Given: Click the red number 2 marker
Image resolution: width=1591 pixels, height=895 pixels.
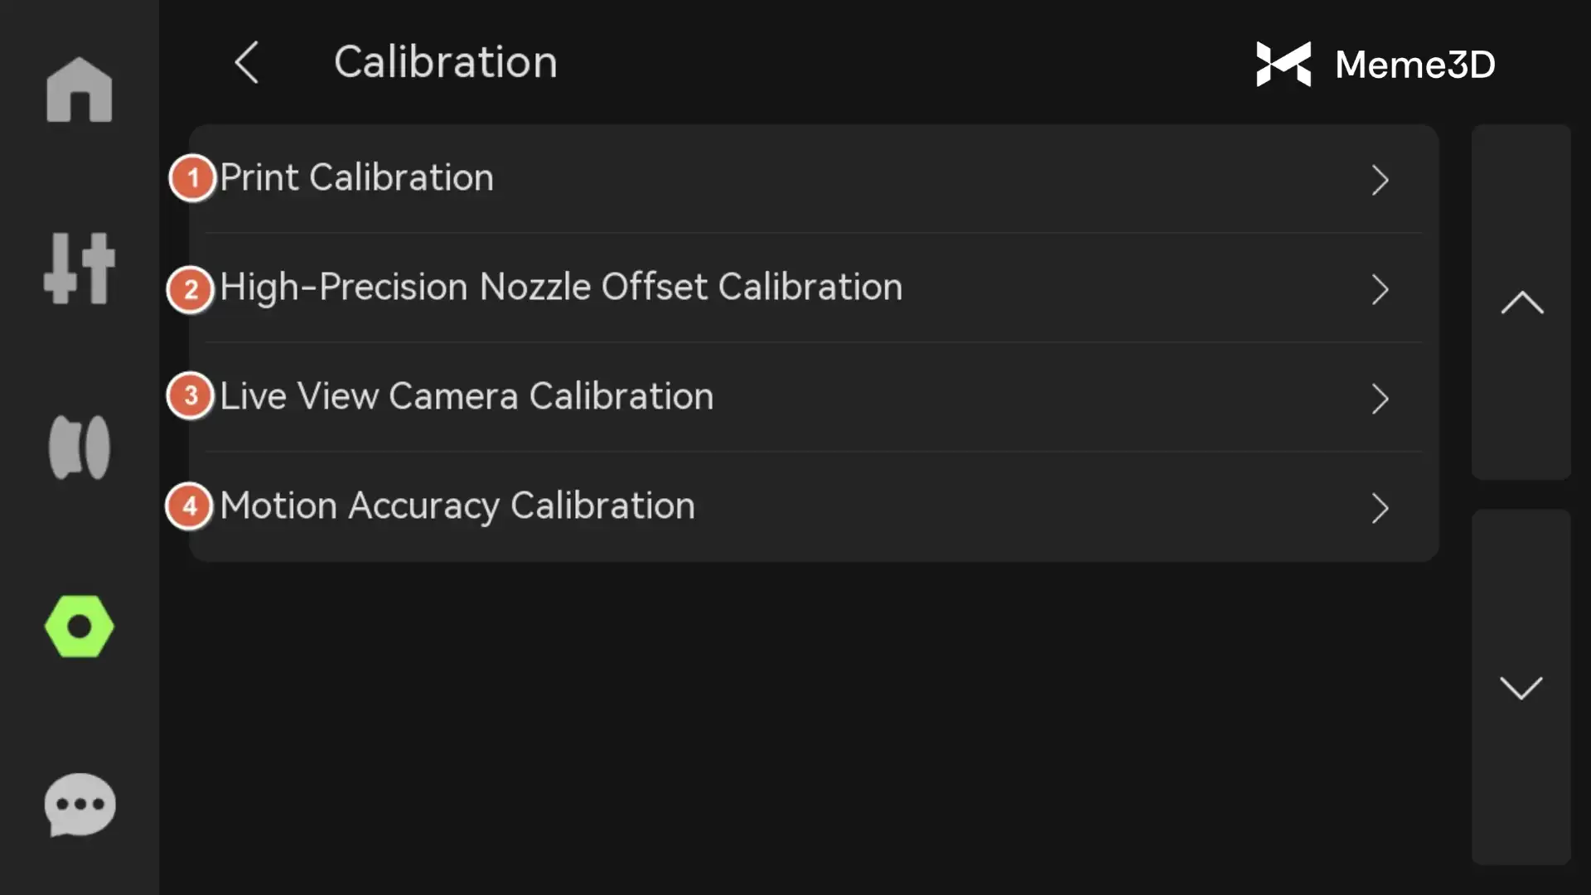Looking at the screenshot, I should (x=191, y=289).
